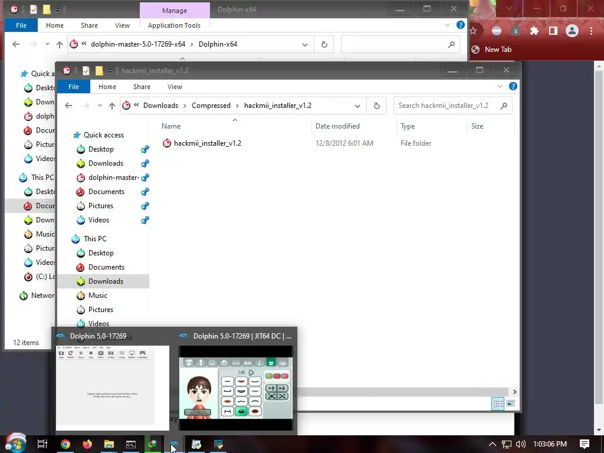Open Chrome's three-dot menu

[x=591, y=31]
